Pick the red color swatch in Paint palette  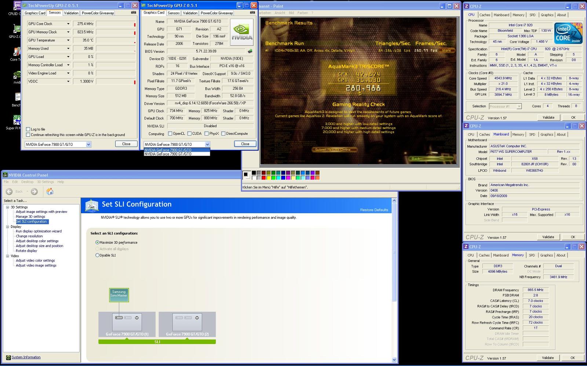click(263, 178)
